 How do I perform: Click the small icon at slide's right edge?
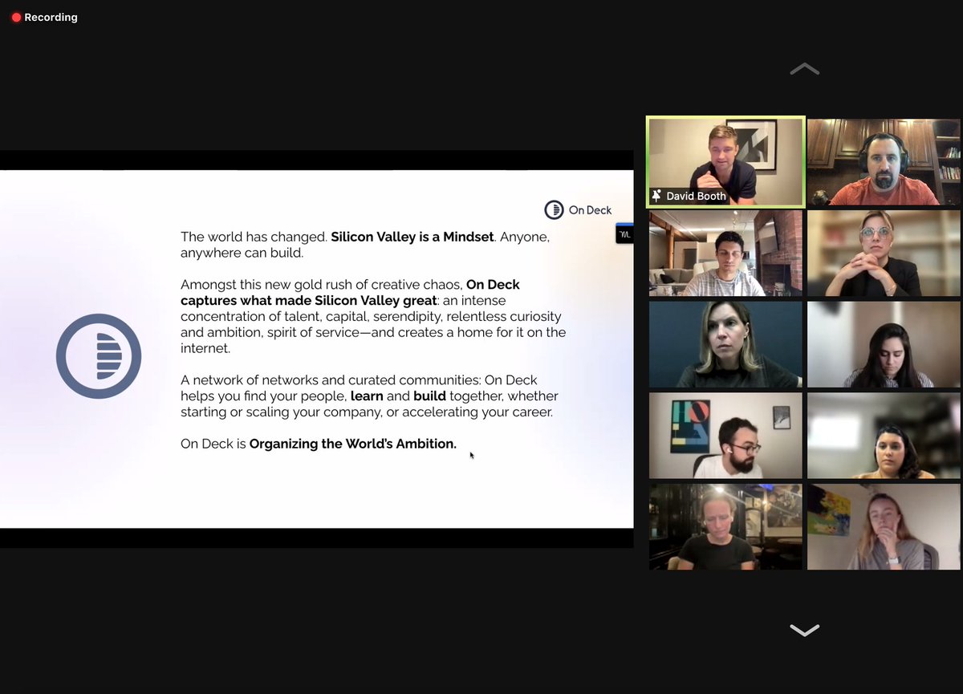tap(624, 233)
